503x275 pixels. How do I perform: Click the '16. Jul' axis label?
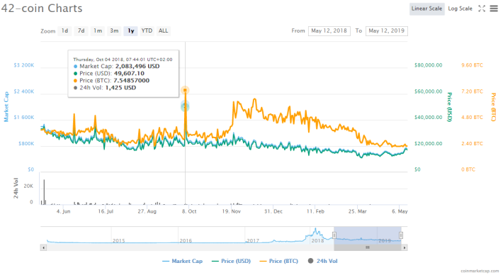[106, 211]
